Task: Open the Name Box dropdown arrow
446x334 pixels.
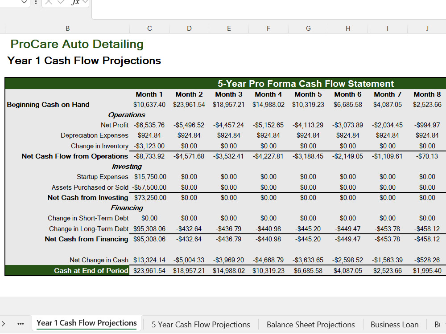Action: click(x=24, y=2)
